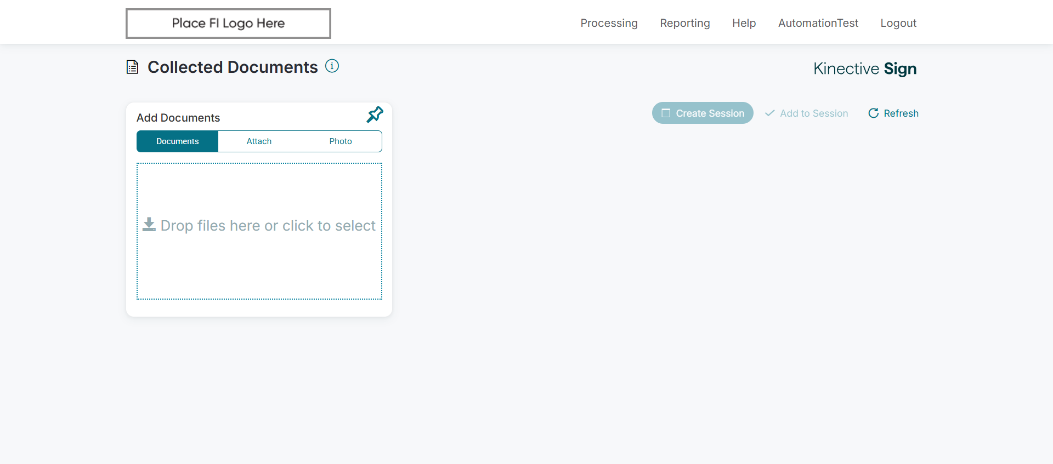Switch to the Photo tab
1053x464 pixels.
click(x=341, y=141)
